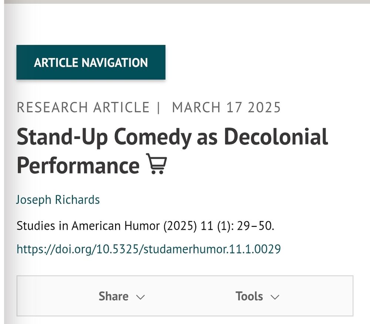Screen dimensions: 370x324
Task: Click the word Decolonial in the heading
Action: (276, 136)
